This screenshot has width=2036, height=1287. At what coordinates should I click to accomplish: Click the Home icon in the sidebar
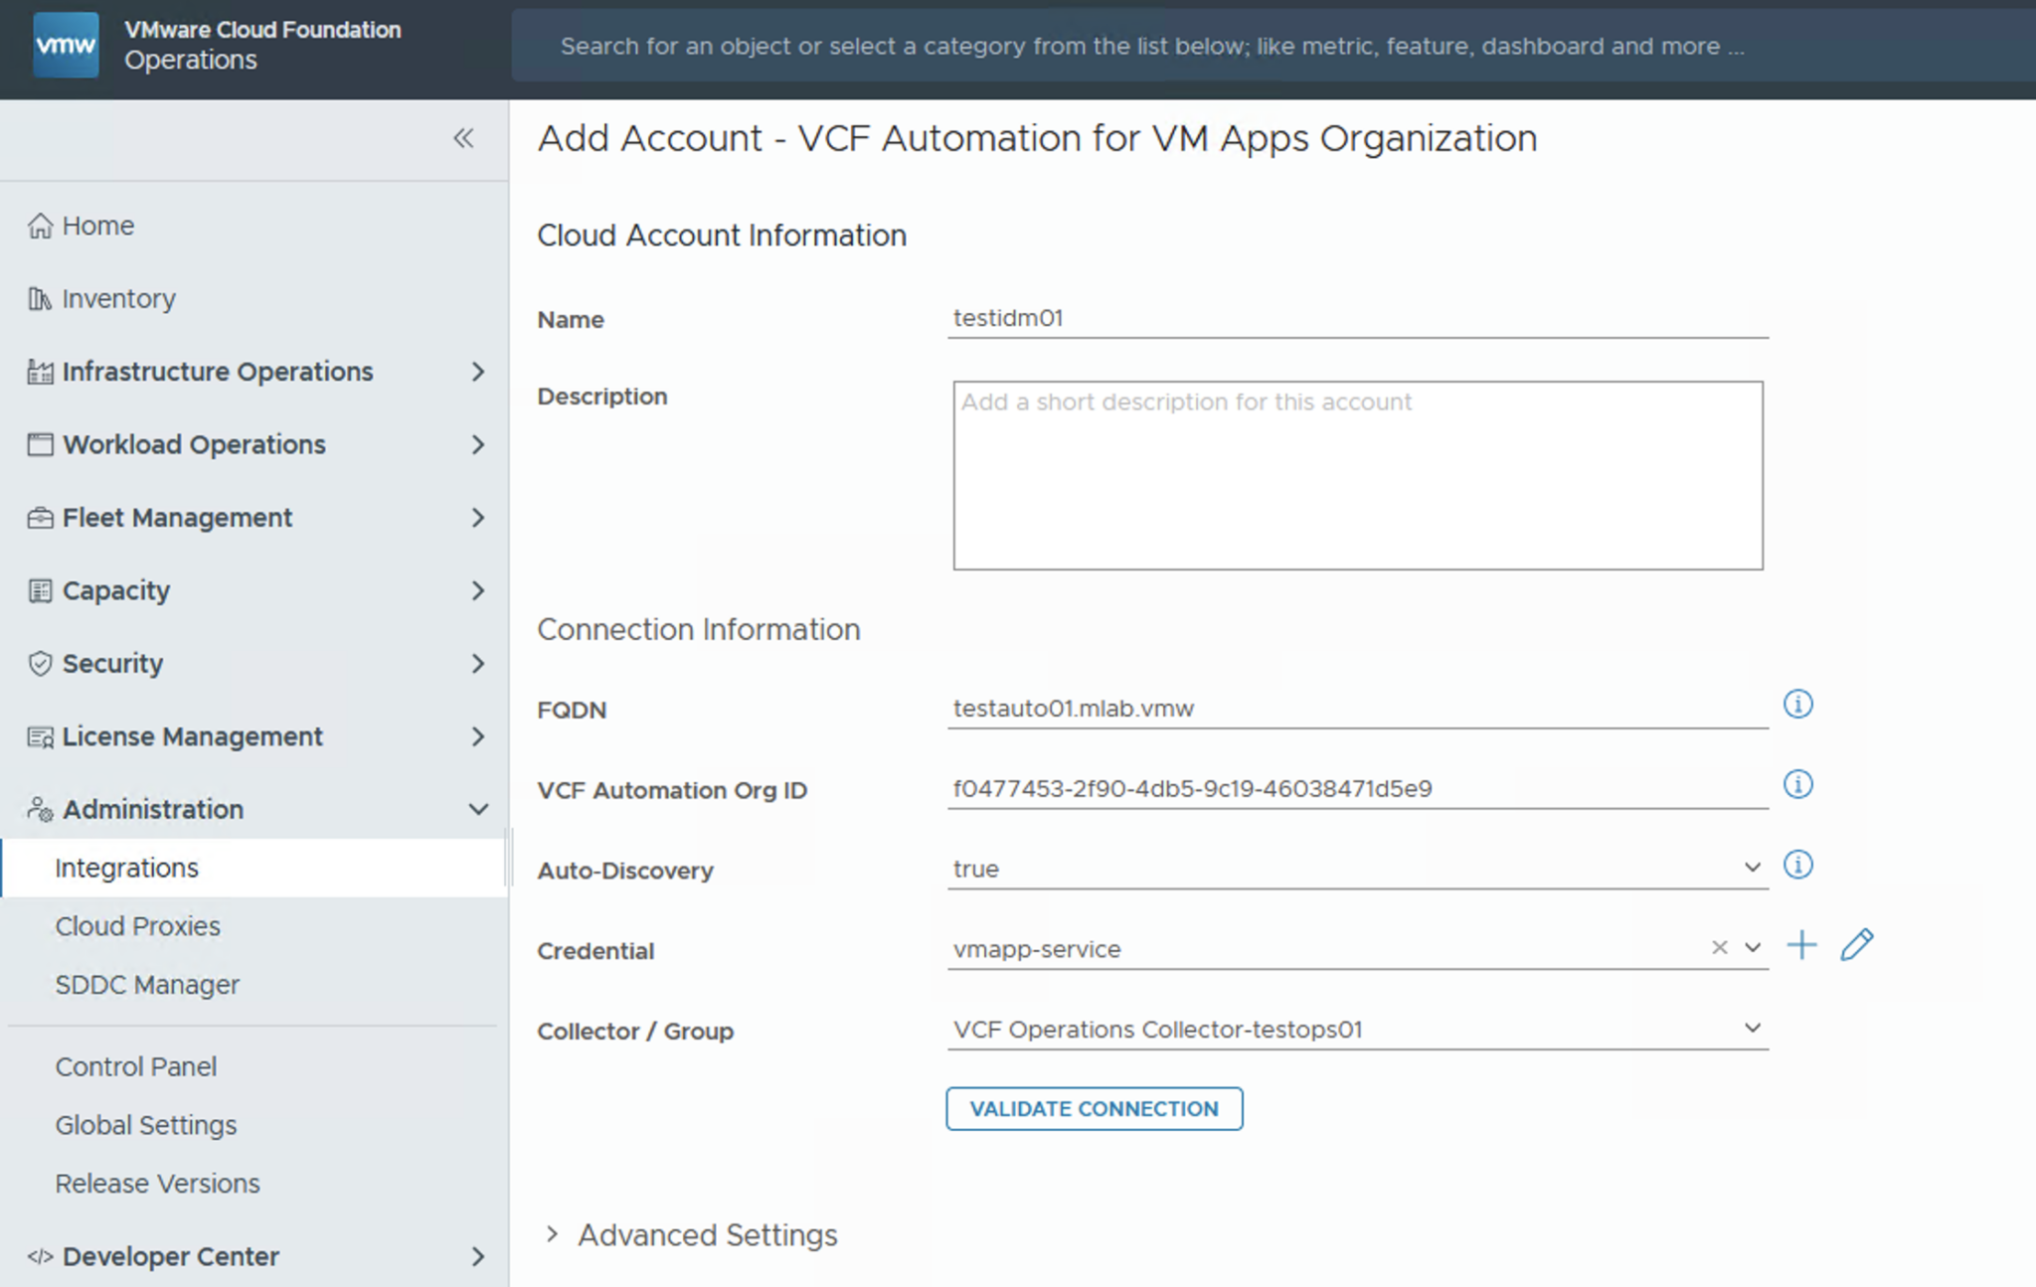40,226
